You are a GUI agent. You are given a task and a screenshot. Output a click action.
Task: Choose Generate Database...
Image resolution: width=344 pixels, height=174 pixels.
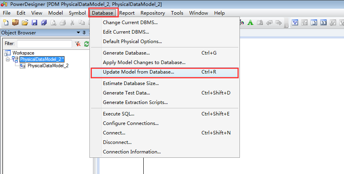(165, 53)
